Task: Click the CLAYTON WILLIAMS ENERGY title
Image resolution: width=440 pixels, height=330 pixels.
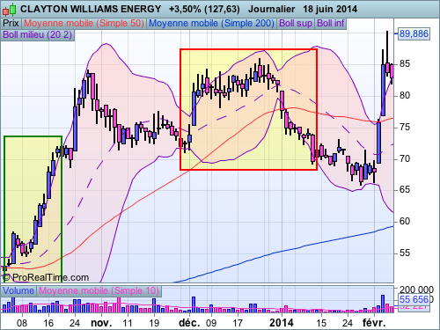Action: pyautogui.click(x=91, y=9)
